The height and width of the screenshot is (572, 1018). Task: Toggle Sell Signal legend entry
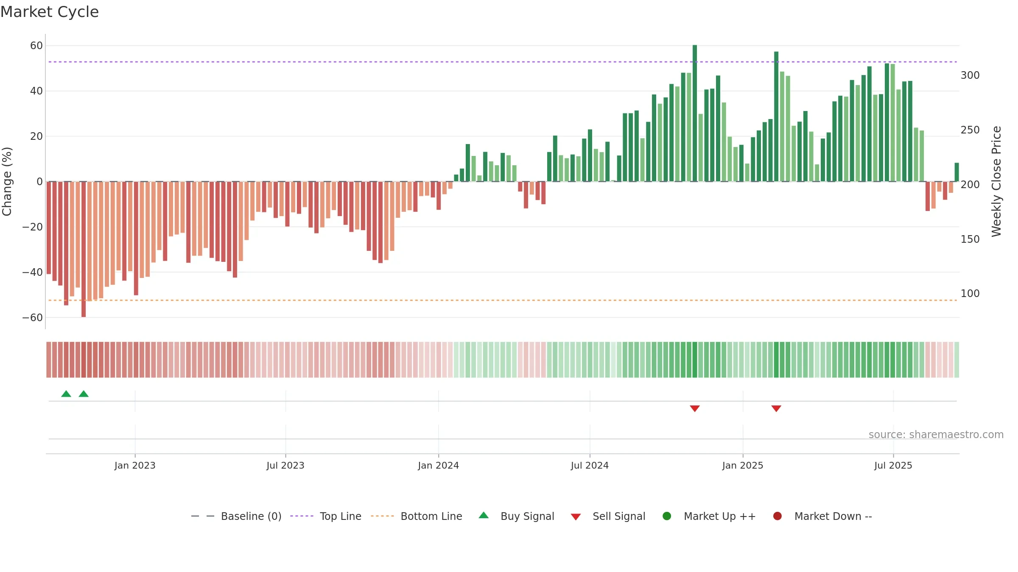(608, 516)
